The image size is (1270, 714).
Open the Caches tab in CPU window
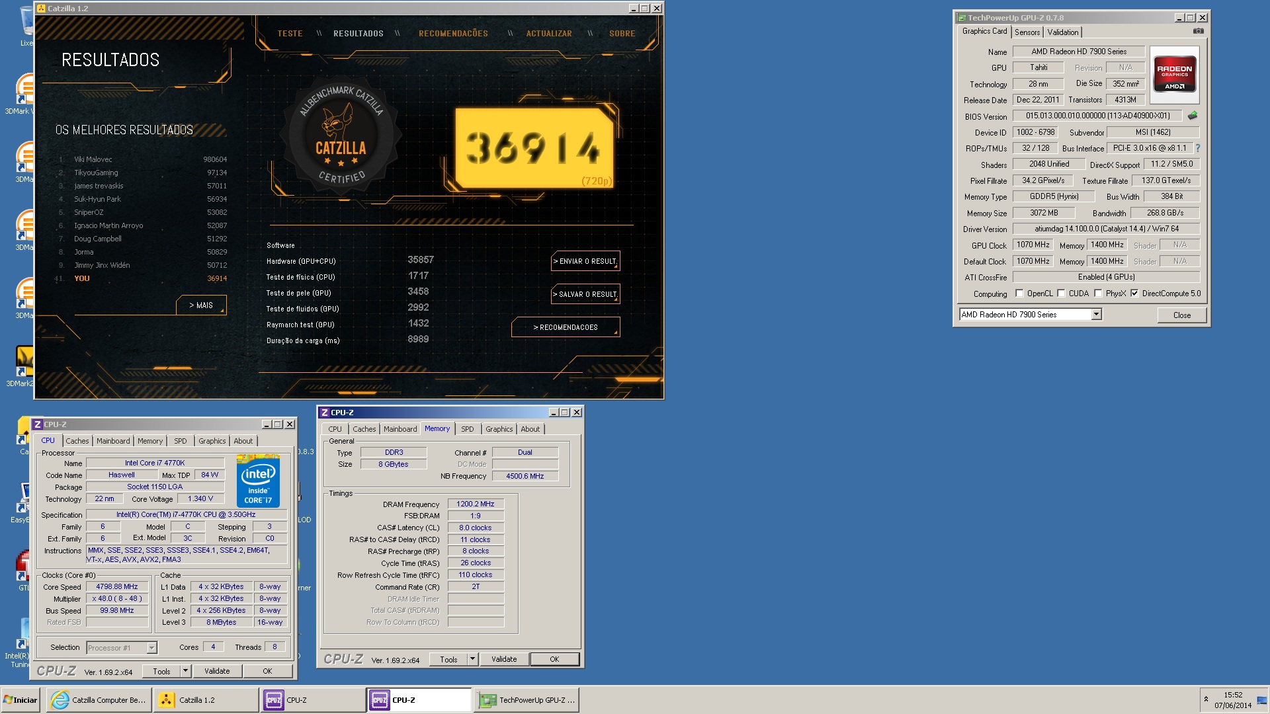[x=77, y=441]
